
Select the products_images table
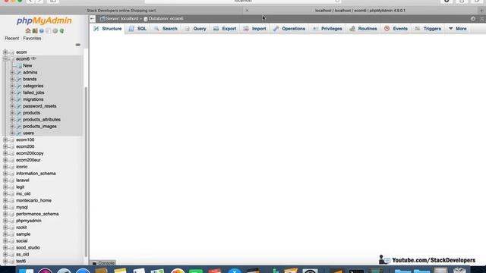pos(39,127)
